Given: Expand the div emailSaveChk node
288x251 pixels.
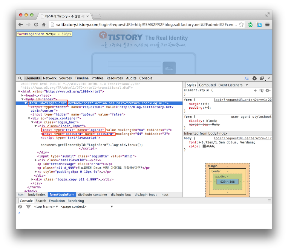Looking at the screenshot, I should (36, 160).
